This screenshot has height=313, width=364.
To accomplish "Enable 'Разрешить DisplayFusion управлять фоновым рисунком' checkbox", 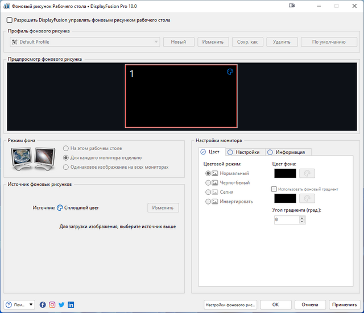I will pyautogui.click(x=9, y=20).
